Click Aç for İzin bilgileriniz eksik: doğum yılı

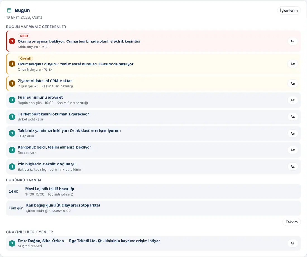(292, 166)
